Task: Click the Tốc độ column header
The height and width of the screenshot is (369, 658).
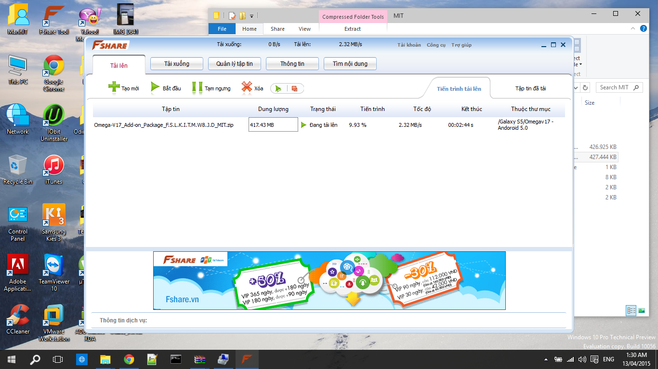Action: click(x=422, y=109)
